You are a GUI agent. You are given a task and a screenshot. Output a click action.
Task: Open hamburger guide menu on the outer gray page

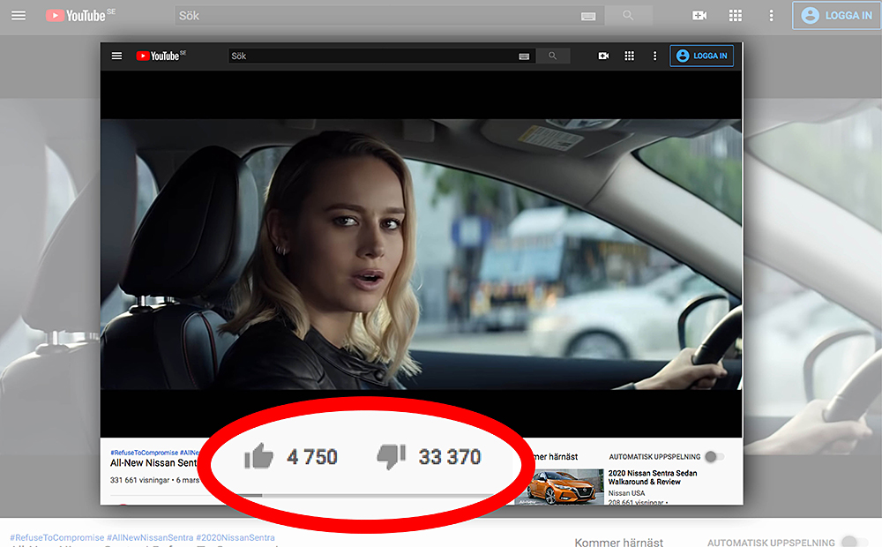[x=19, y=16]
